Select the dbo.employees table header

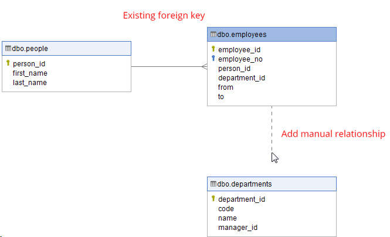[x=272, y=35]
